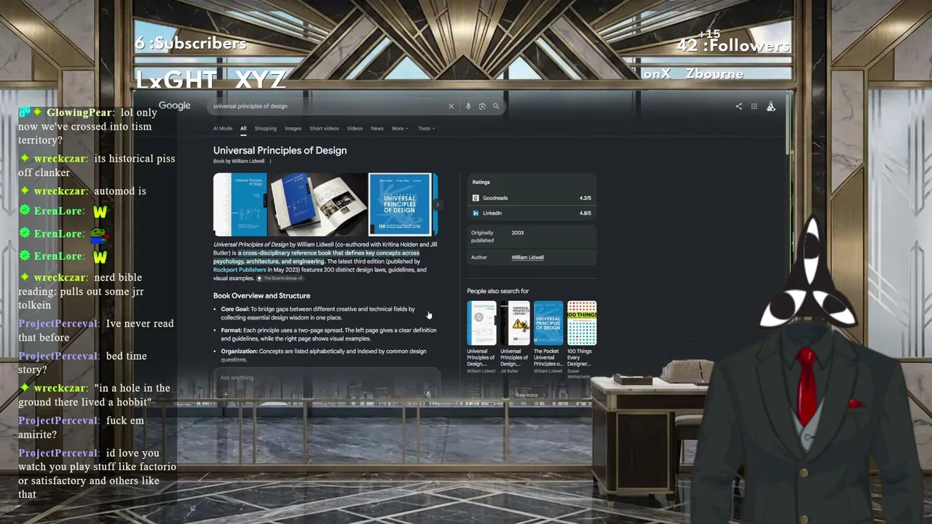
Task: Select the All results tab
Action: 243,129
